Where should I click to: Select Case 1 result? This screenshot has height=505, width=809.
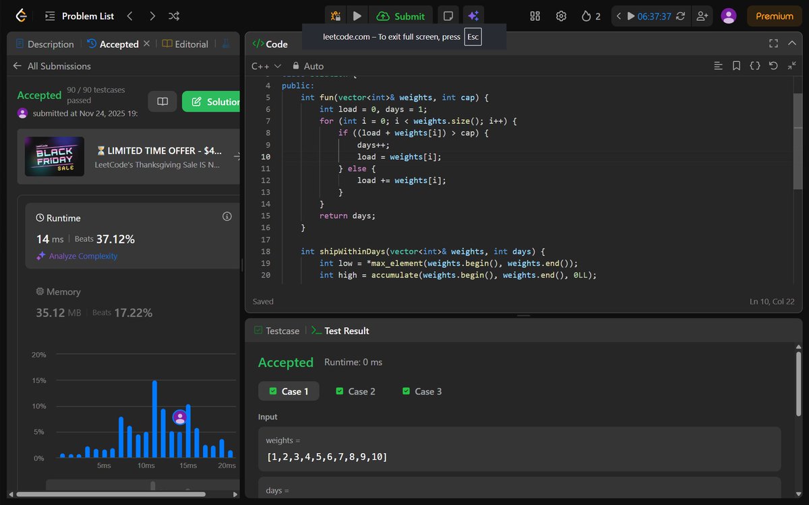click(x=289, y=391)
